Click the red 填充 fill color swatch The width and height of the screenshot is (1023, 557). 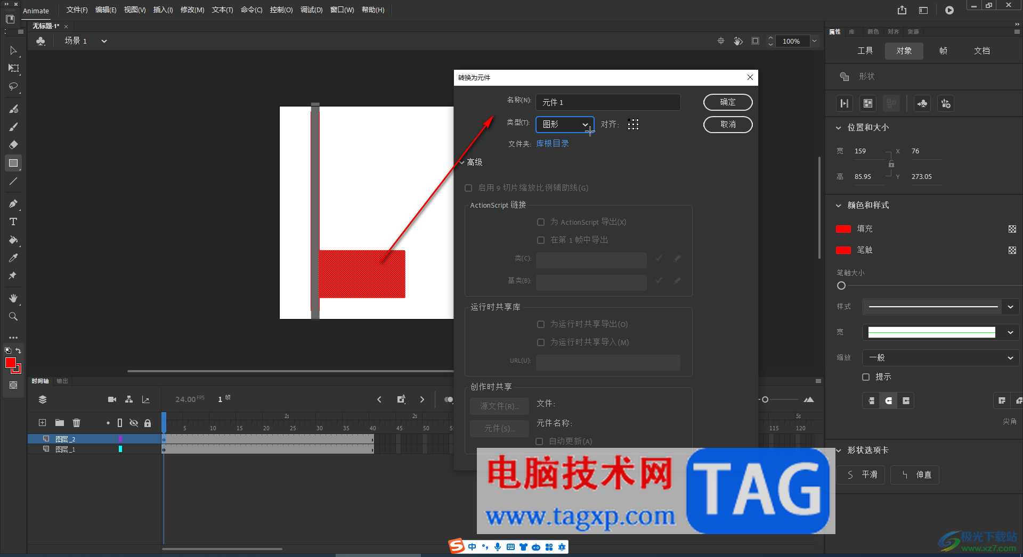coord(843,229)
